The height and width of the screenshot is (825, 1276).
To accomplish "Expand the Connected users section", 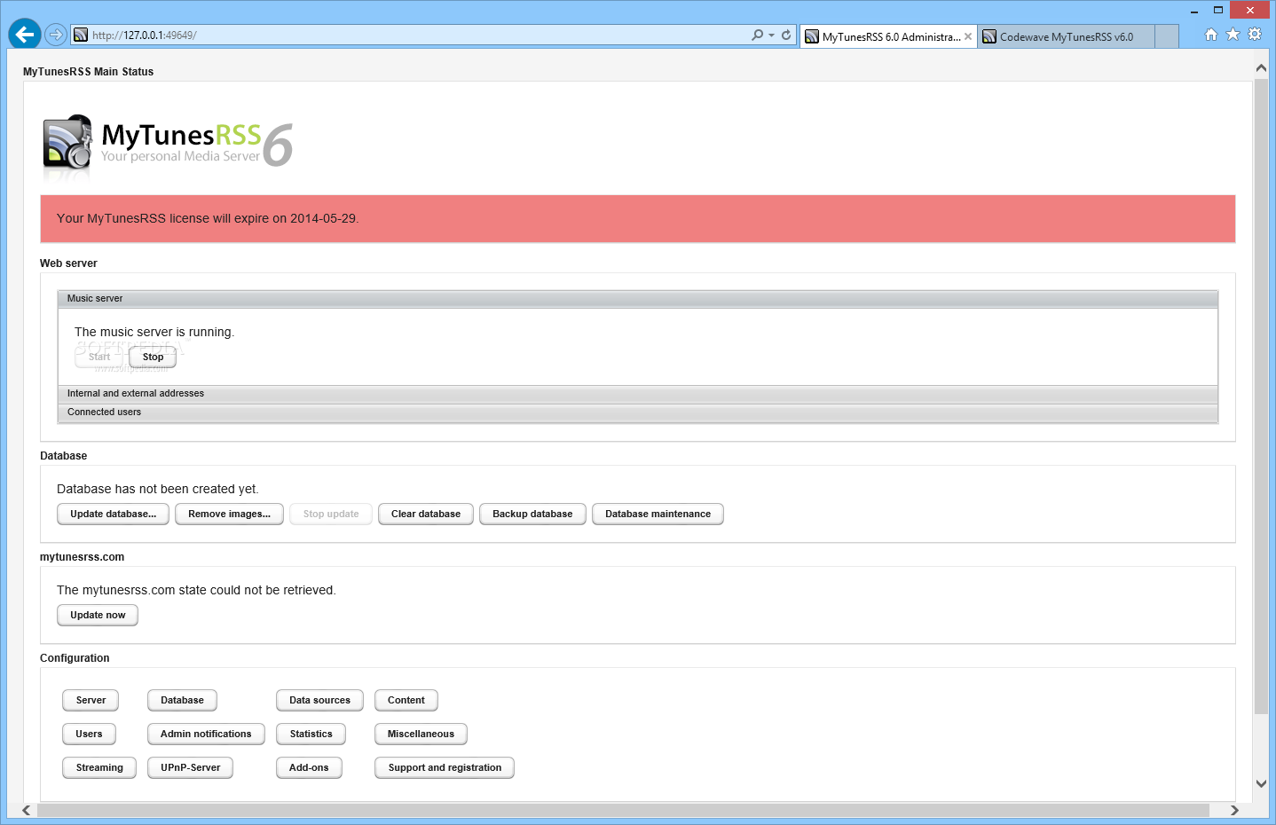I will [638, 412].
